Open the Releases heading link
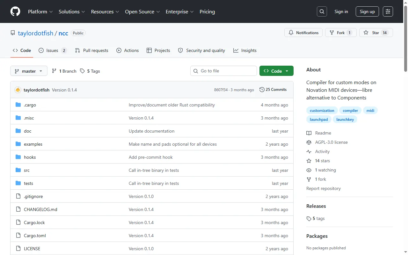Viewport: 408px width, 255px height. tap(316, 206)
